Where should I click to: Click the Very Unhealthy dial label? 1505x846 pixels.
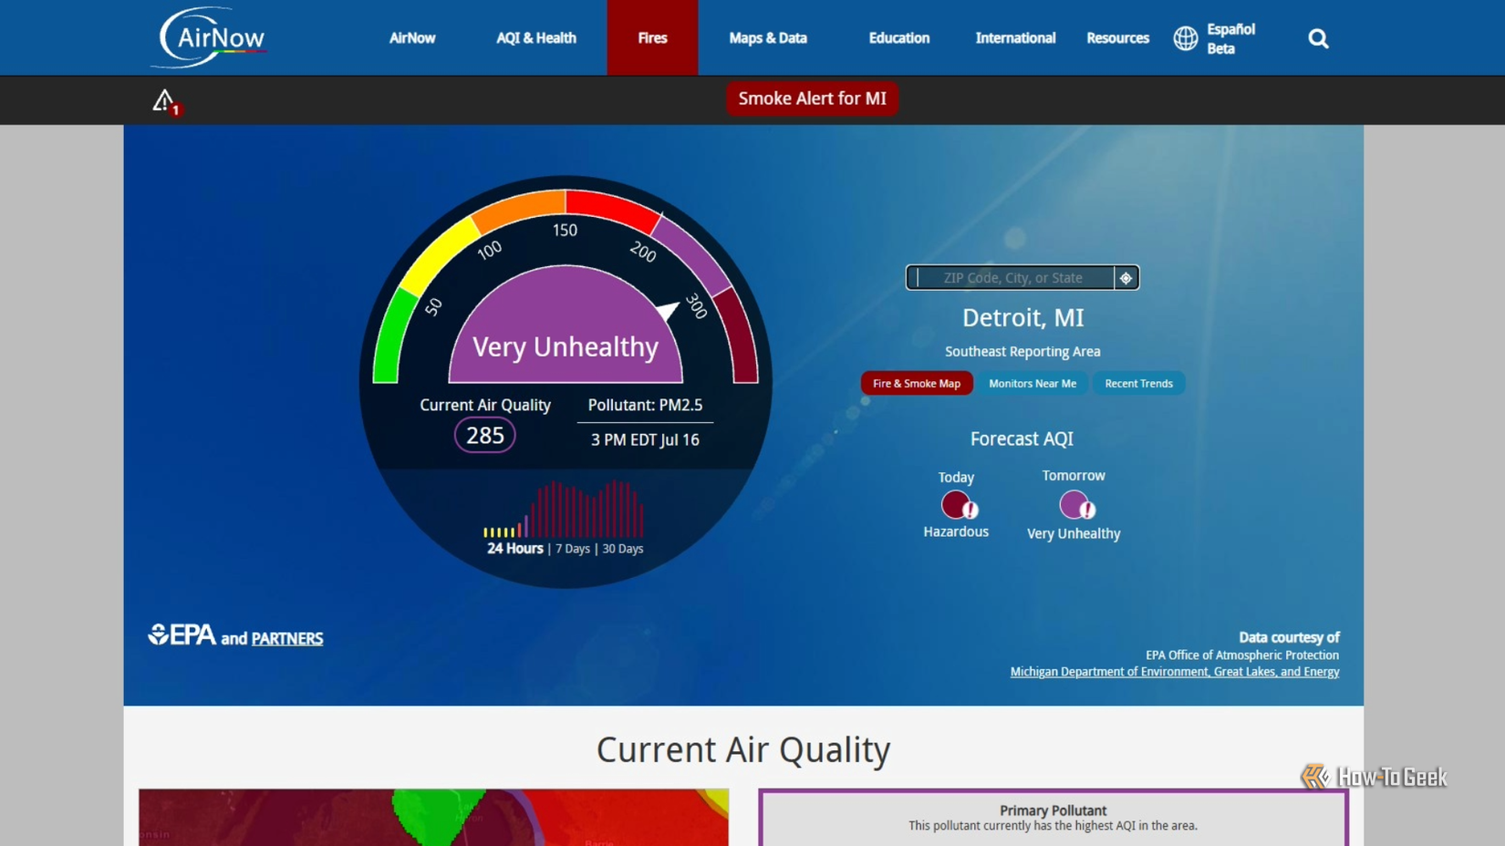coord(566,346)
